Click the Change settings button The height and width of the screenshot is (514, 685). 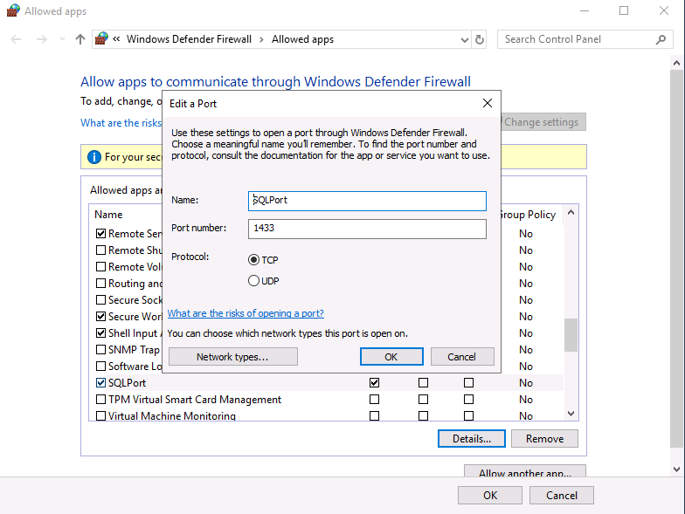pos(543,122)
